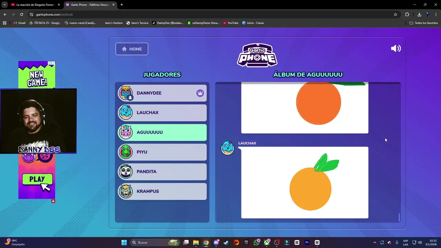
Task: Go back with the browser back arrow
Action: point(5,14)
